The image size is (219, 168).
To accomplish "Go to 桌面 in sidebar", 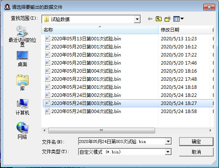I will [x=22, y=59].
